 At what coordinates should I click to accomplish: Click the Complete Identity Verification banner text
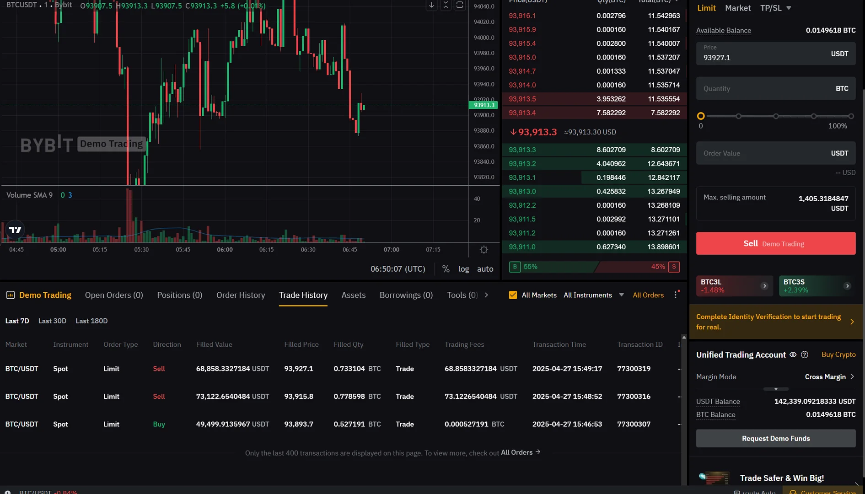point(768,322)
